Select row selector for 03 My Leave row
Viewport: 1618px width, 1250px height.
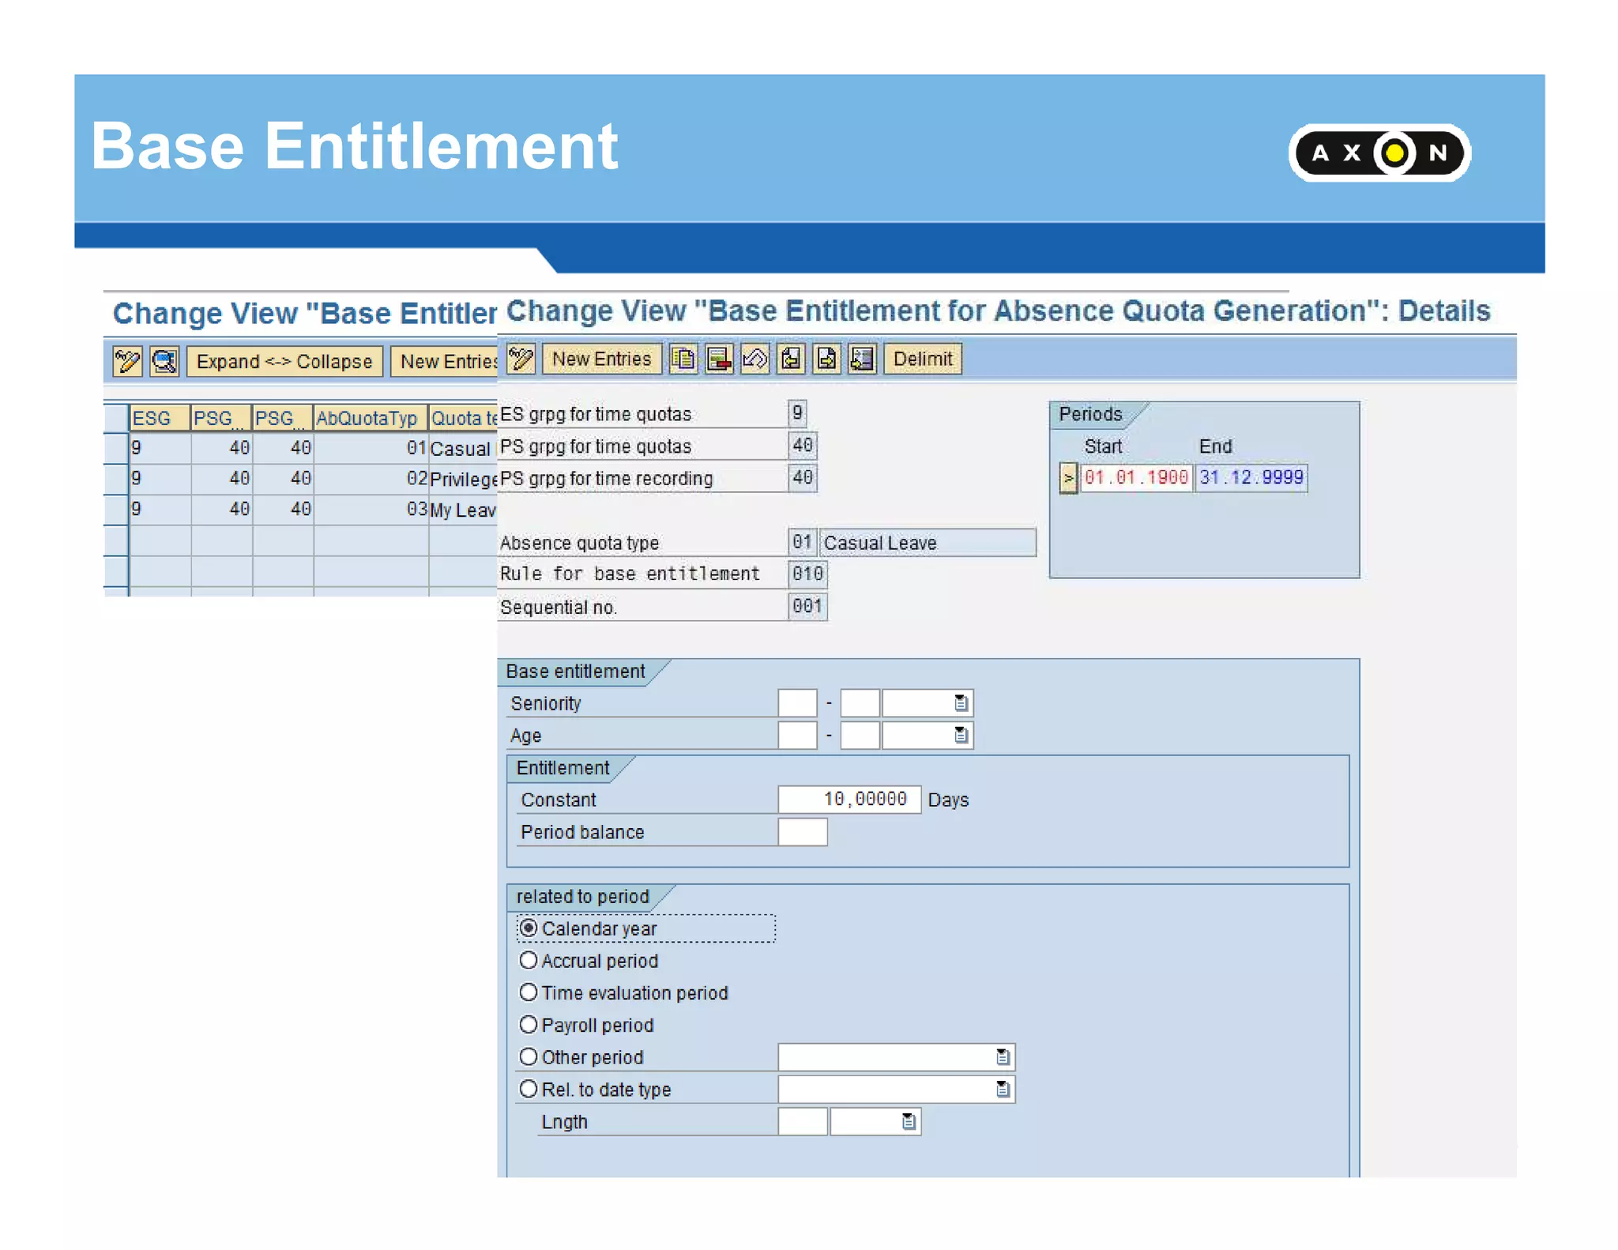pos(116,510)
